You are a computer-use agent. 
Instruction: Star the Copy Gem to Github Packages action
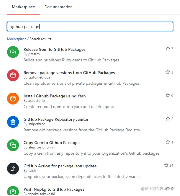[168, 142]
